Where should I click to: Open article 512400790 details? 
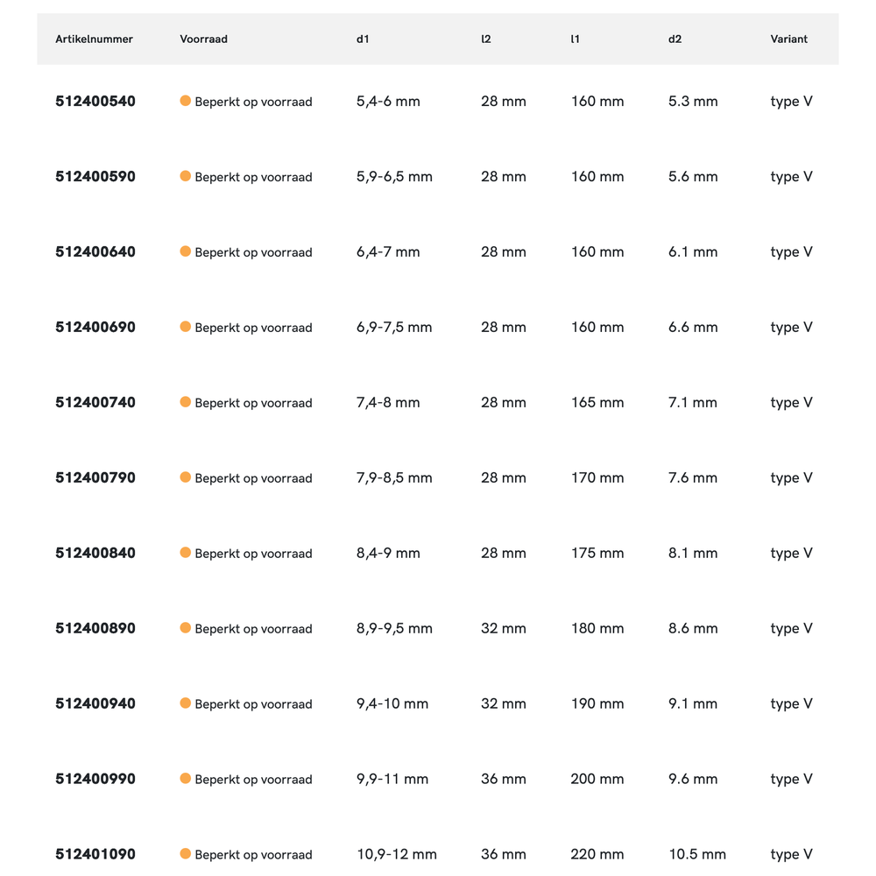click(95, 478)
